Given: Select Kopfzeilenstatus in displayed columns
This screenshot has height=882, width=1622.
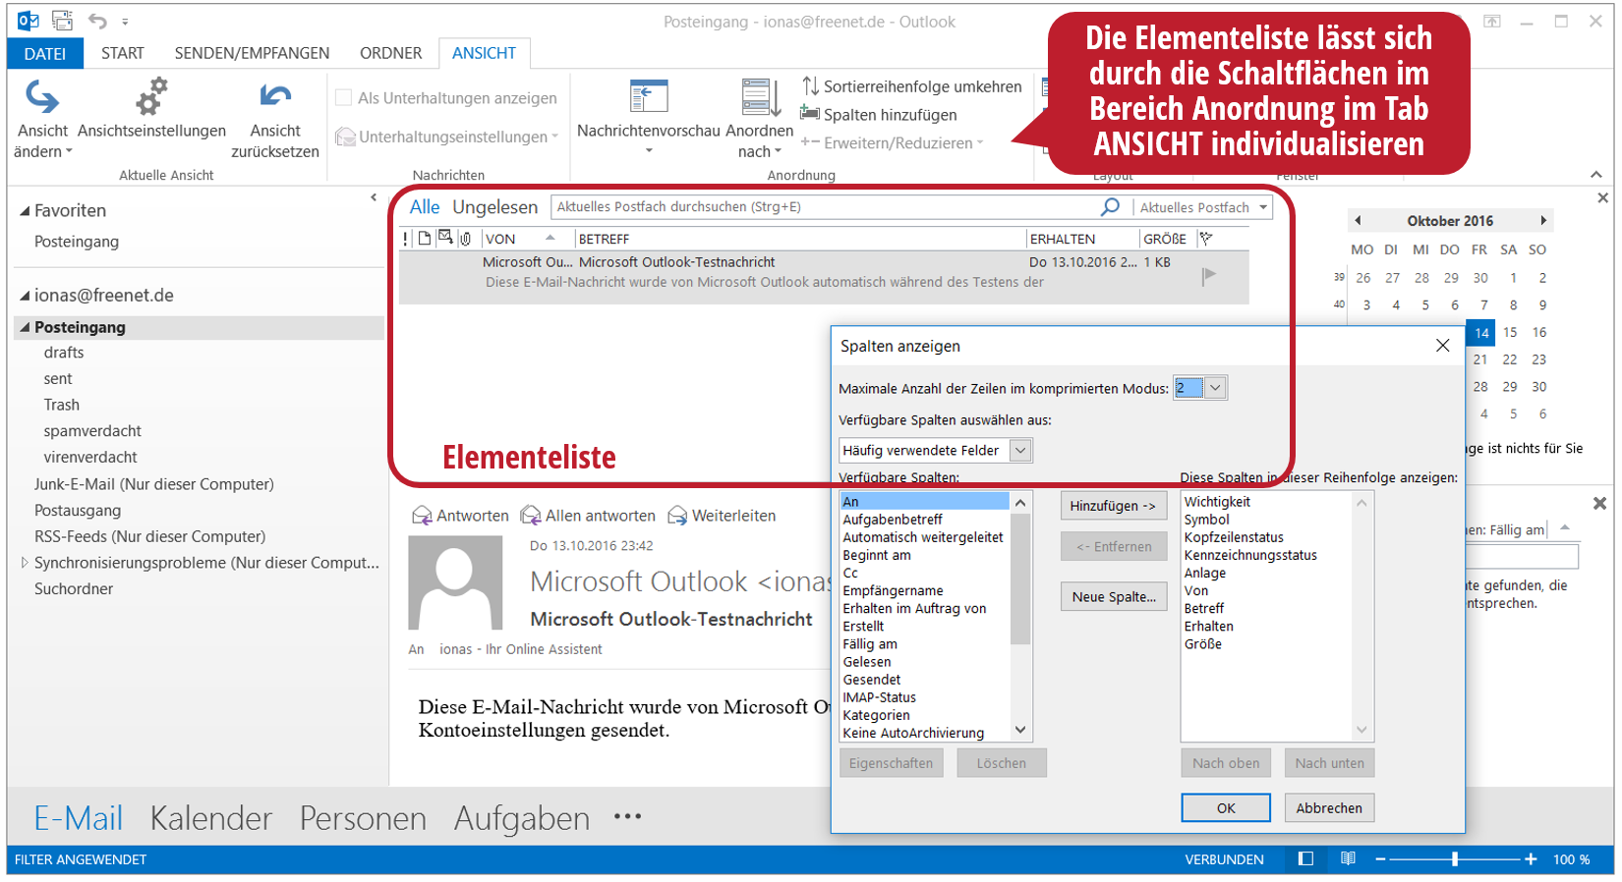Looking at the screenshot, I should (x=1234, y=537).
